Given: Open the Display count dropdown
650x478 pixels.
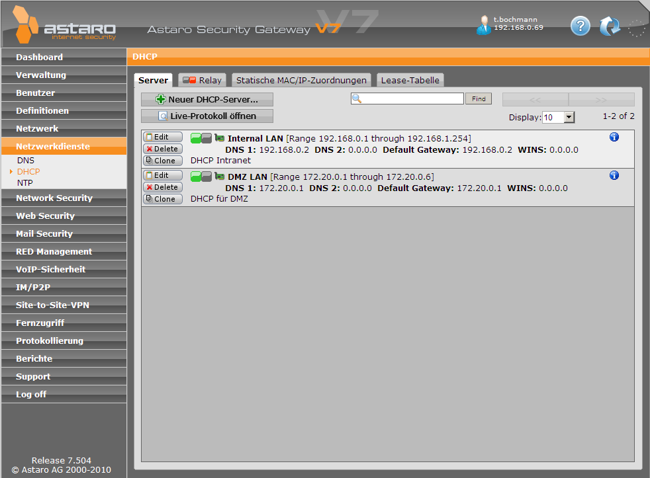Looking at the screenshot, I should coord(559,117).
